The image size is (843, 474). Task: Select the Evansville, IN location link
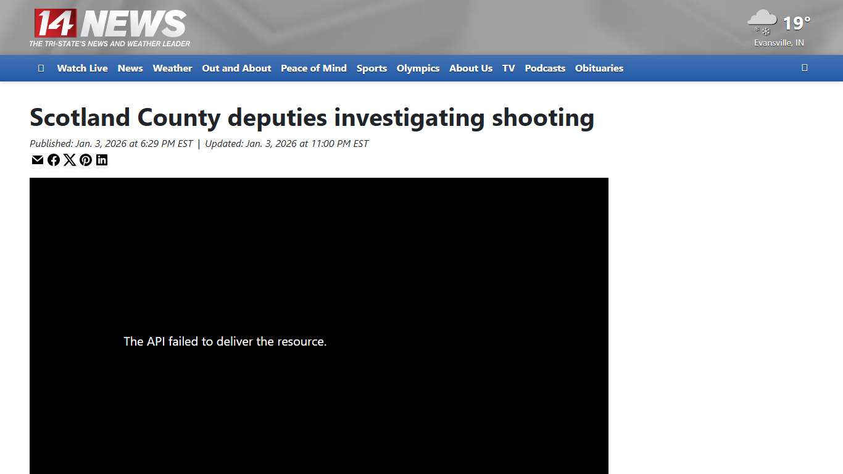pos(778,43)
